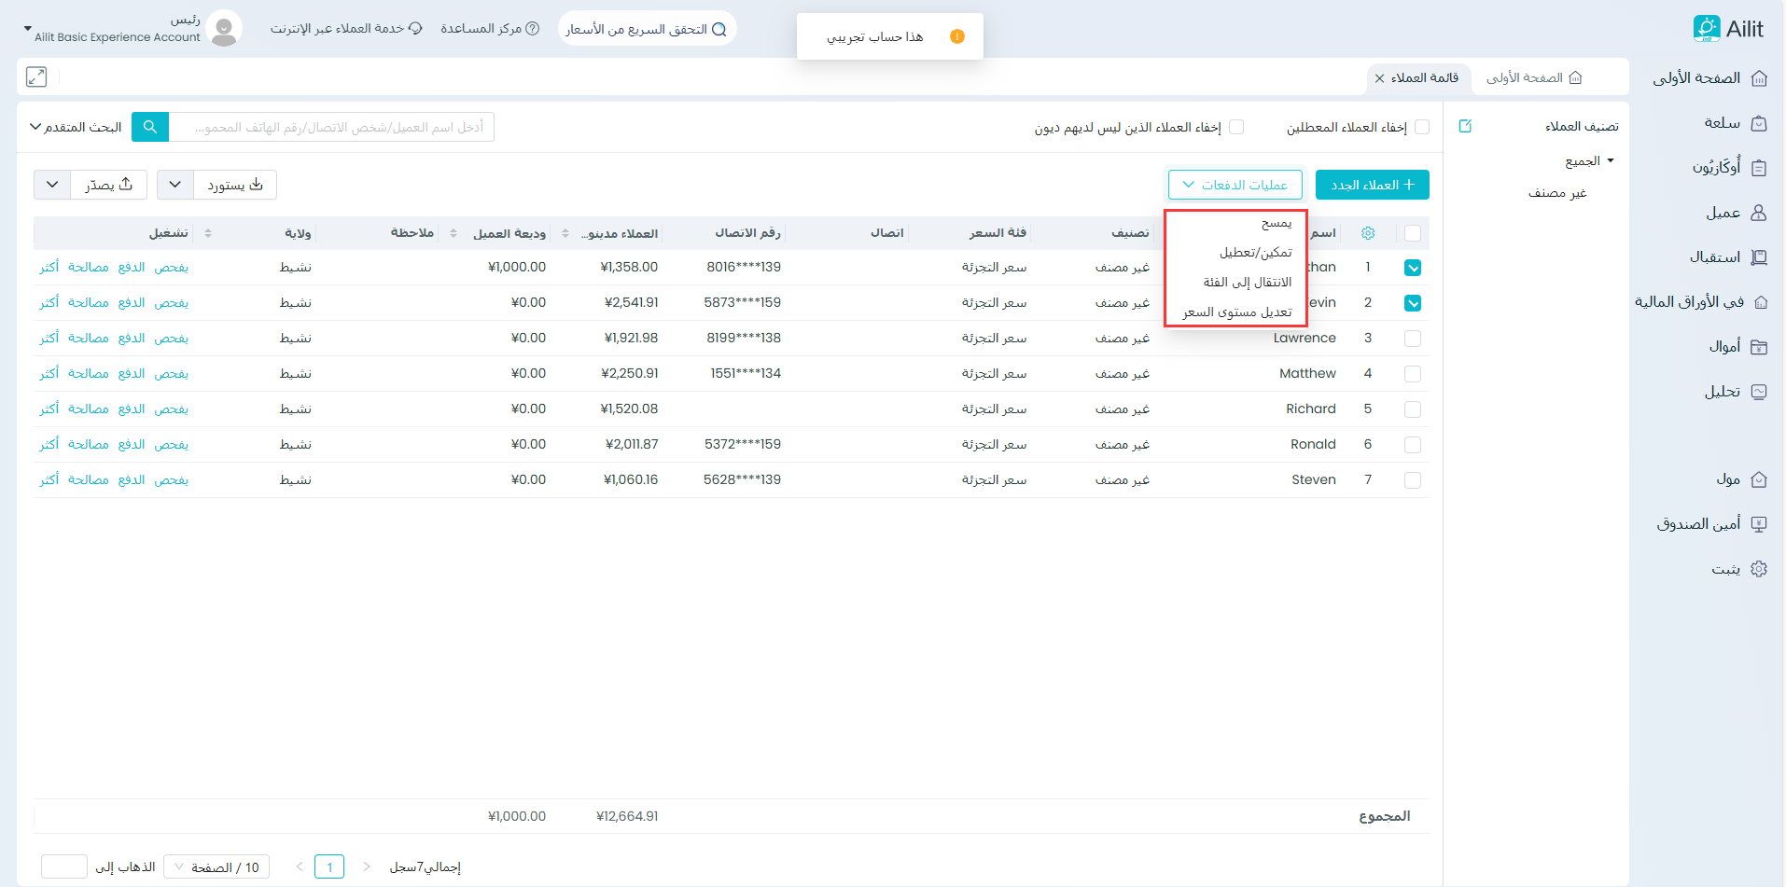Click the table column settings gear icon
The height and width of the screenshot is (887, 1786).
pos(1368,233)
